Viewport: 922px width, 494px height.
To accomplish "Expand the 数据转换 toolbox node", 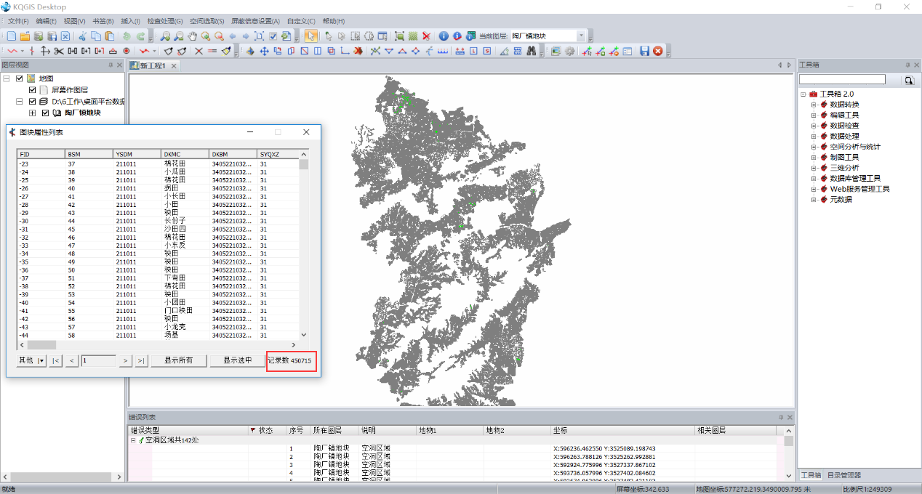I will click(x=814, y=105).
